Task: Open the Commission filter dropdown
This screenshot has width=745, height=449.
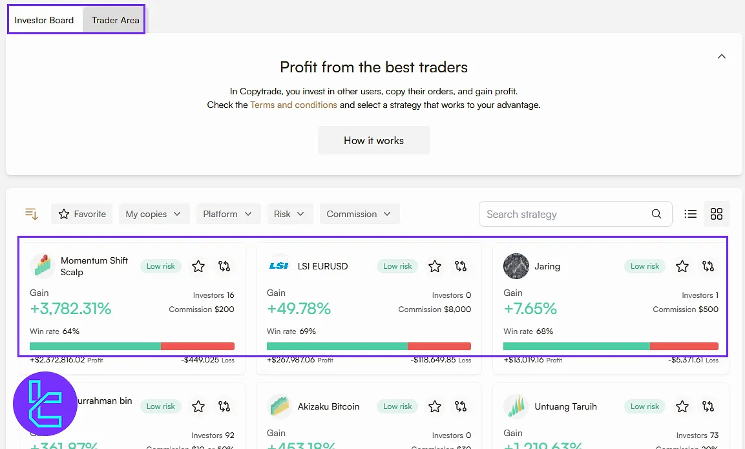Action: (359, 214)
